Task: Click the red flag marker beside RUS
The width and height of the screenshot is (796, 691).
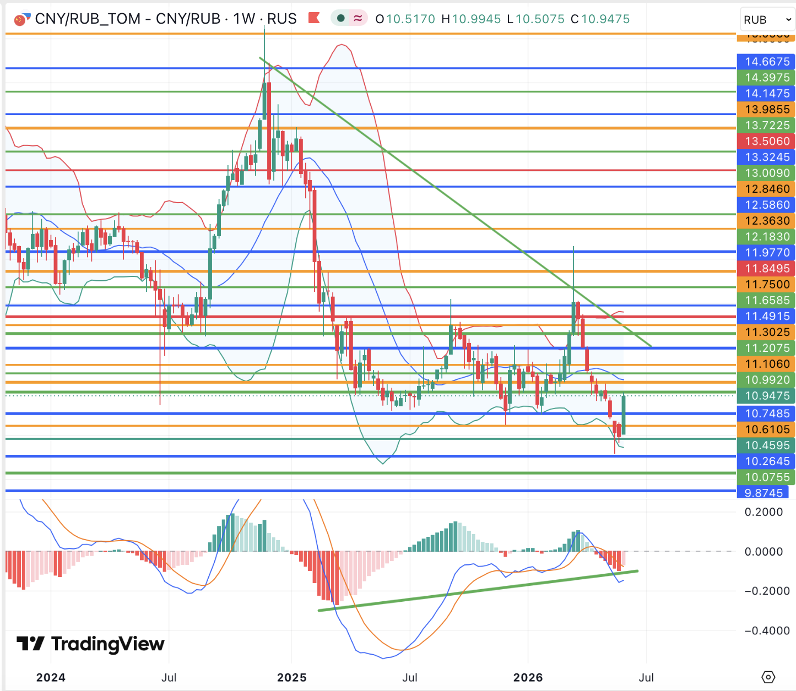Action: (x=314, y=18)
